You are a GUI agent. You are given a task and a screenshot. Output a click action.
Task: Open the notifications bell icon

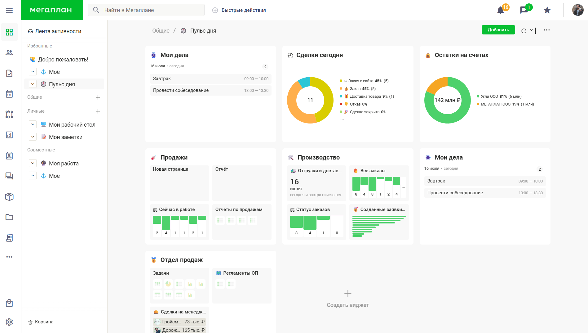tap(500, 10)
